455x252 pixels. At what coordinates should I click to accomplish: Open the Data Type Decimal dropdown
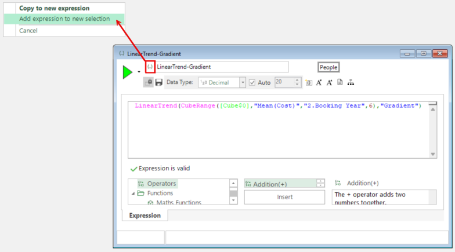(243, 83)
